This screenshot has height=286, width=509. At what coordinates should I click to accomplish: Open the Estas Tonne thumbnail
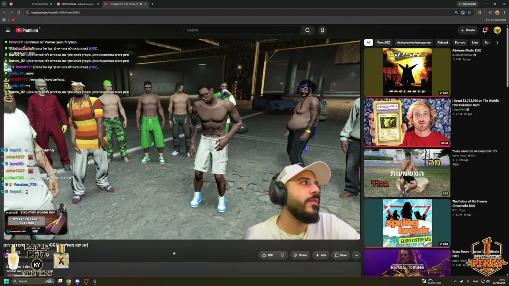pos(407,263)
